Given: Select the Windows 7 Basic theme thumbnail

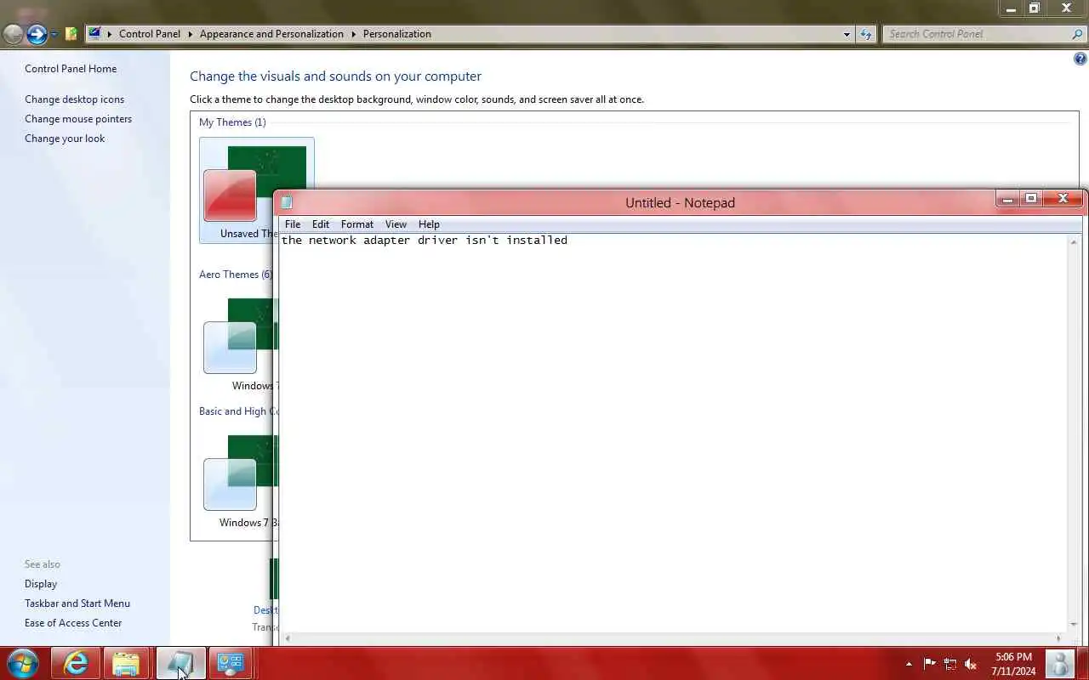Looking at the screenshot, I should [240, 482].
